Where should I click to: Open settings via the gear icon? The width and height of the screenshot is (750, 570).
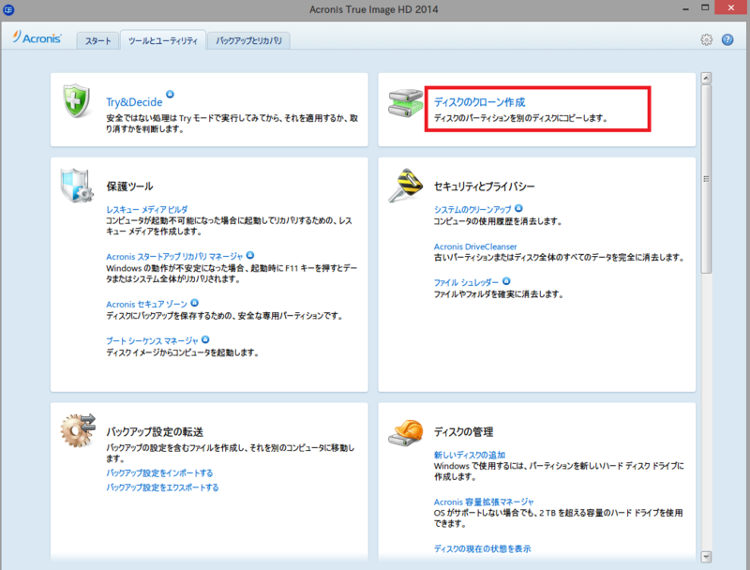707,39
